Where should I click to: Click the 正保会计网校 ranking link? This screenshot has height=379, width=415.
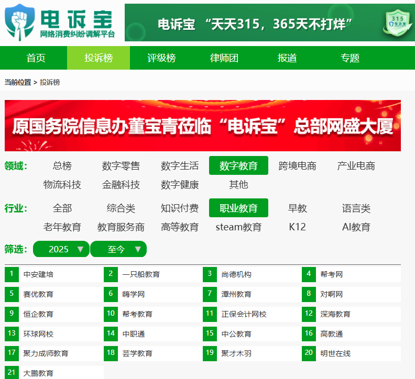click(x=244, y=314)
